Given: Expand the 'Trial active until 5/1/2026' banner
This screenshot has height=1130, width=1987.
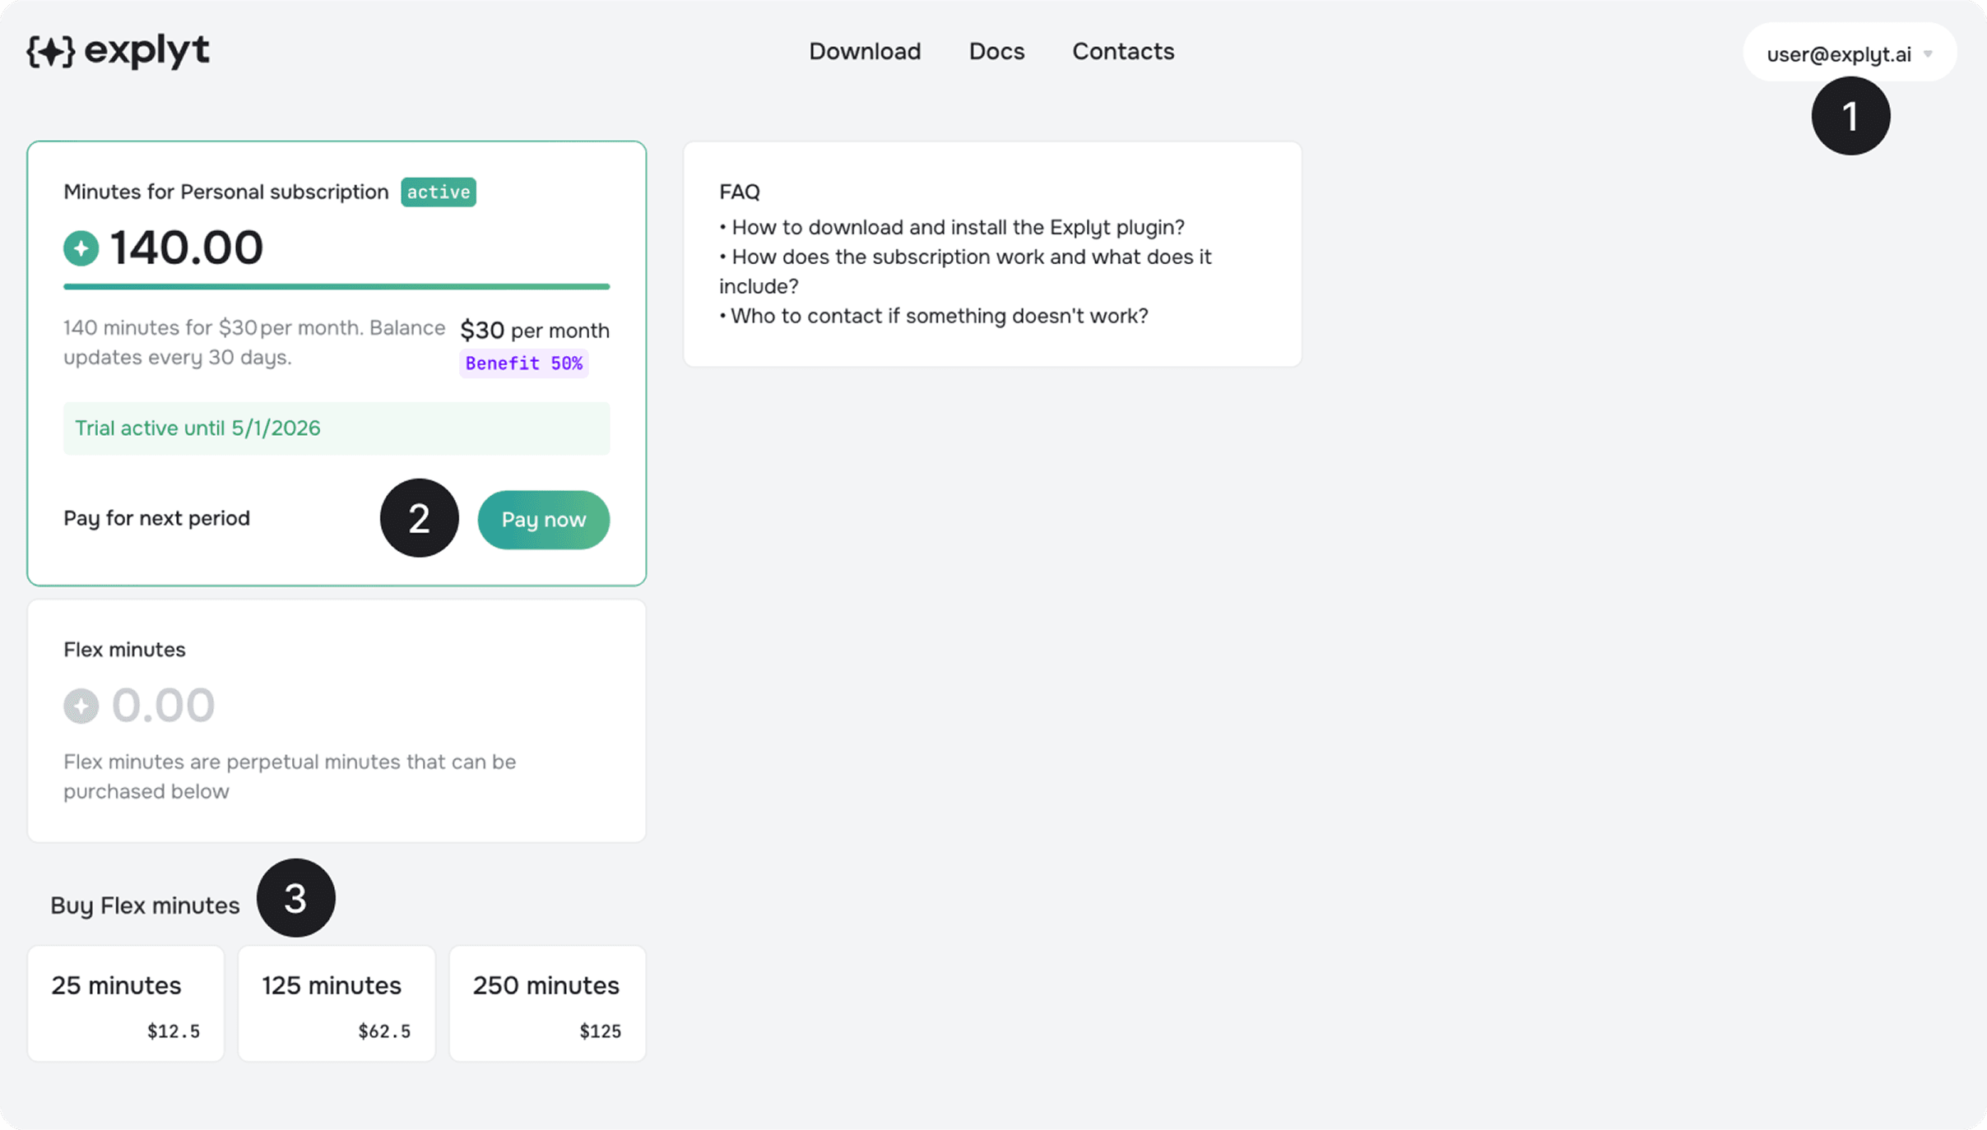Looking at the screenshot, I should click(x=336, y=428).
